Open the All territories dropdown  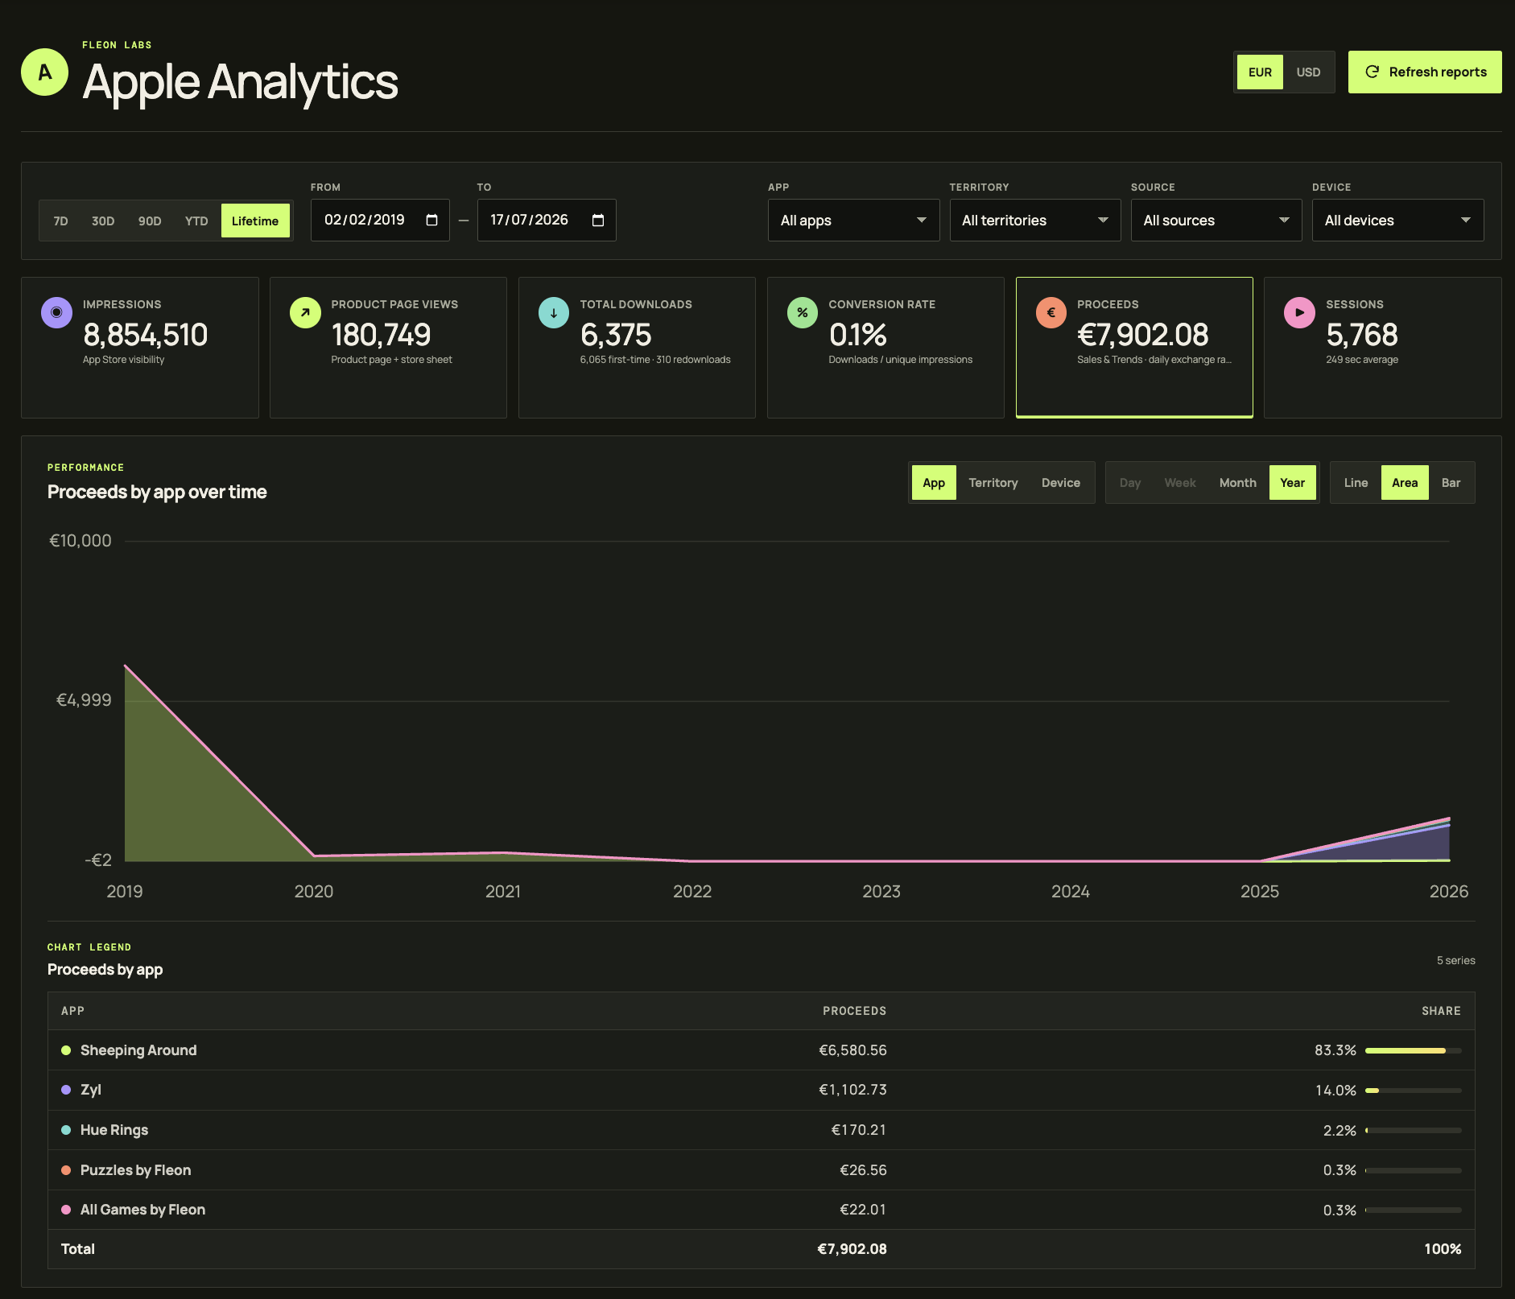(1035, 221)
